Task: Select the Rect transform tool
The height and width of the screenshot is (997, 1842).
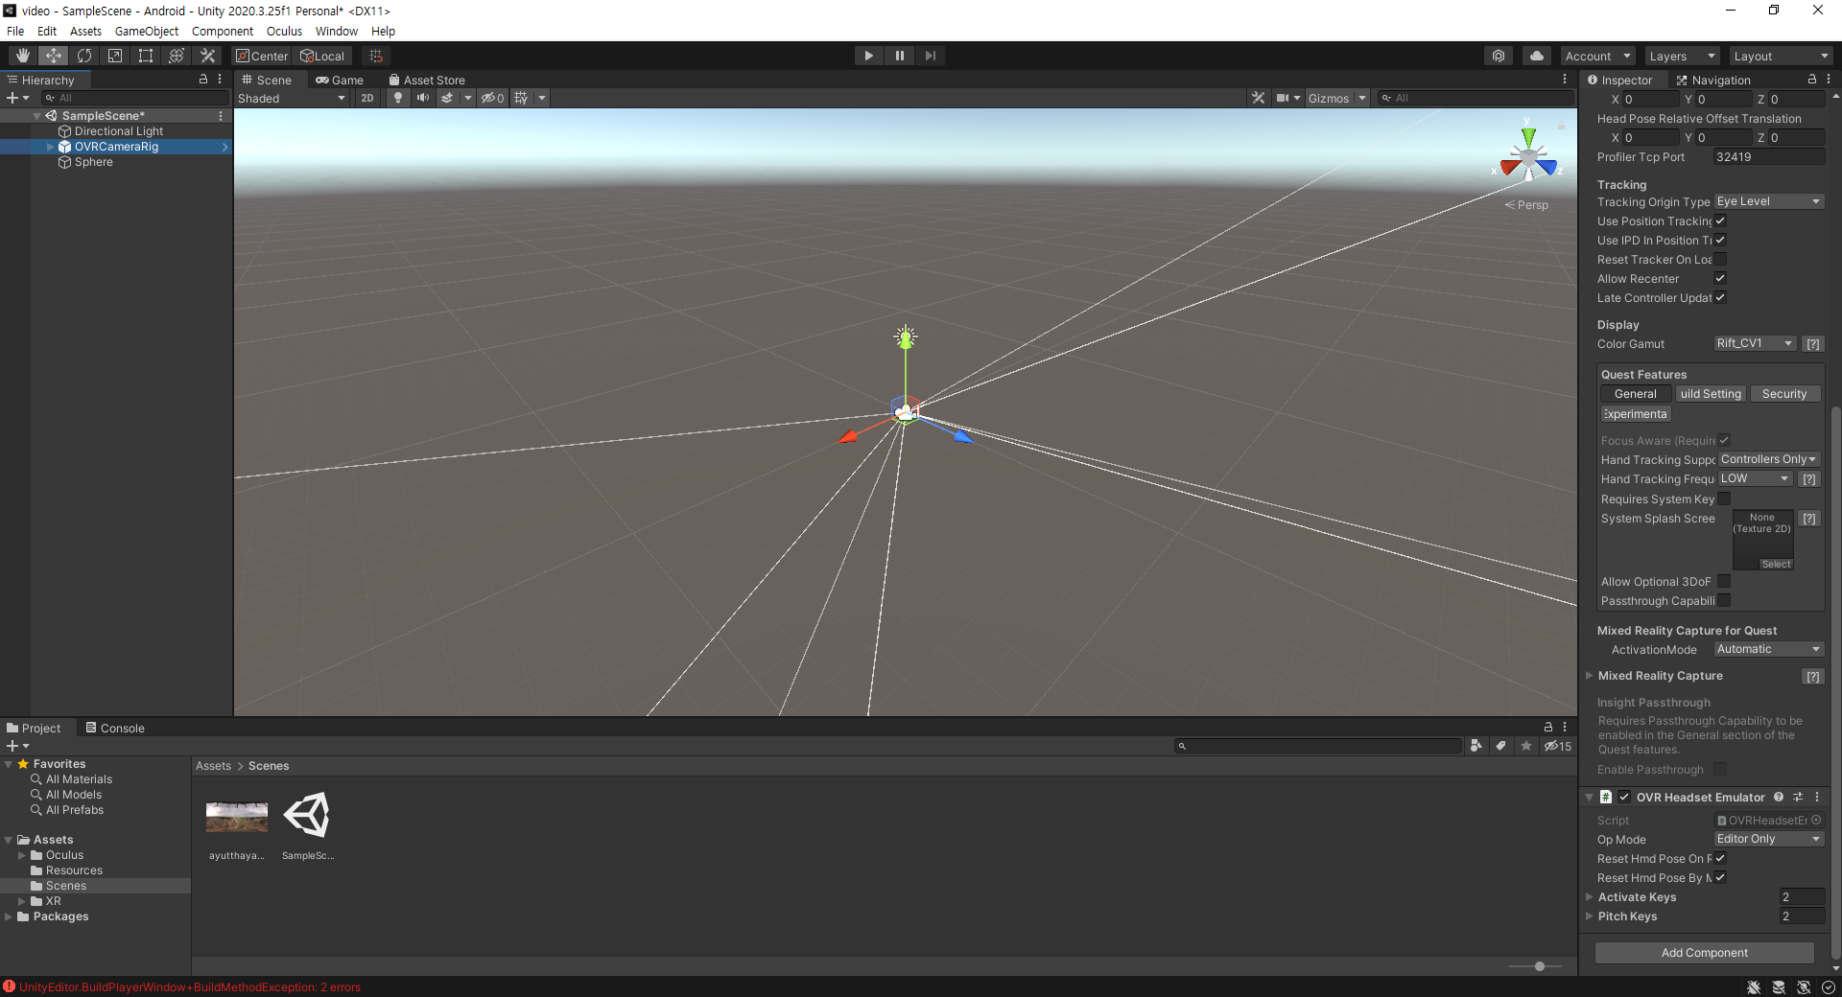Action: click(146, 56)
